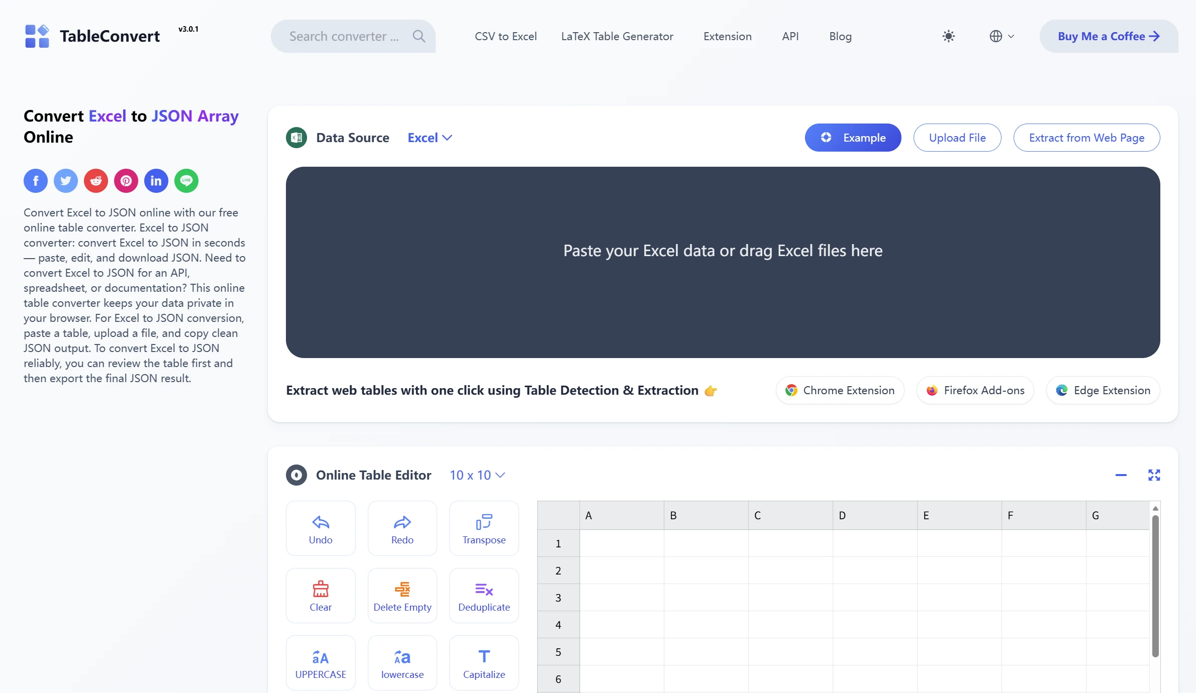
Task: Click the table vertical scrollbar thumb
Action: click(1155, 587)
